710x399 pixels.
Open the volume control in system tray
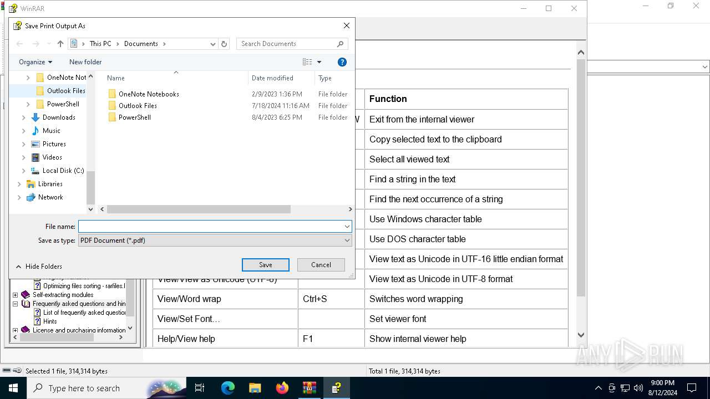[638, 388]
